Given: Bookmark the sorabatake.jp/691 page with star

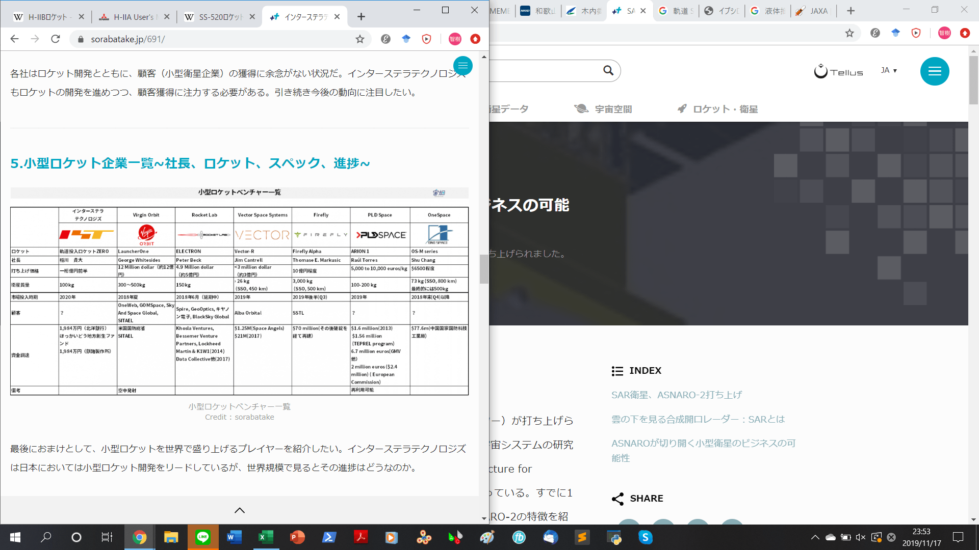Looking at the screenshot, I should tap(360, 39).
